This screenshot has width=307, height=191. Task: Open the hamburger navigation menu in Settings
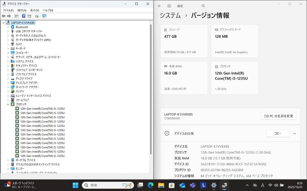[x=169, y=6]
